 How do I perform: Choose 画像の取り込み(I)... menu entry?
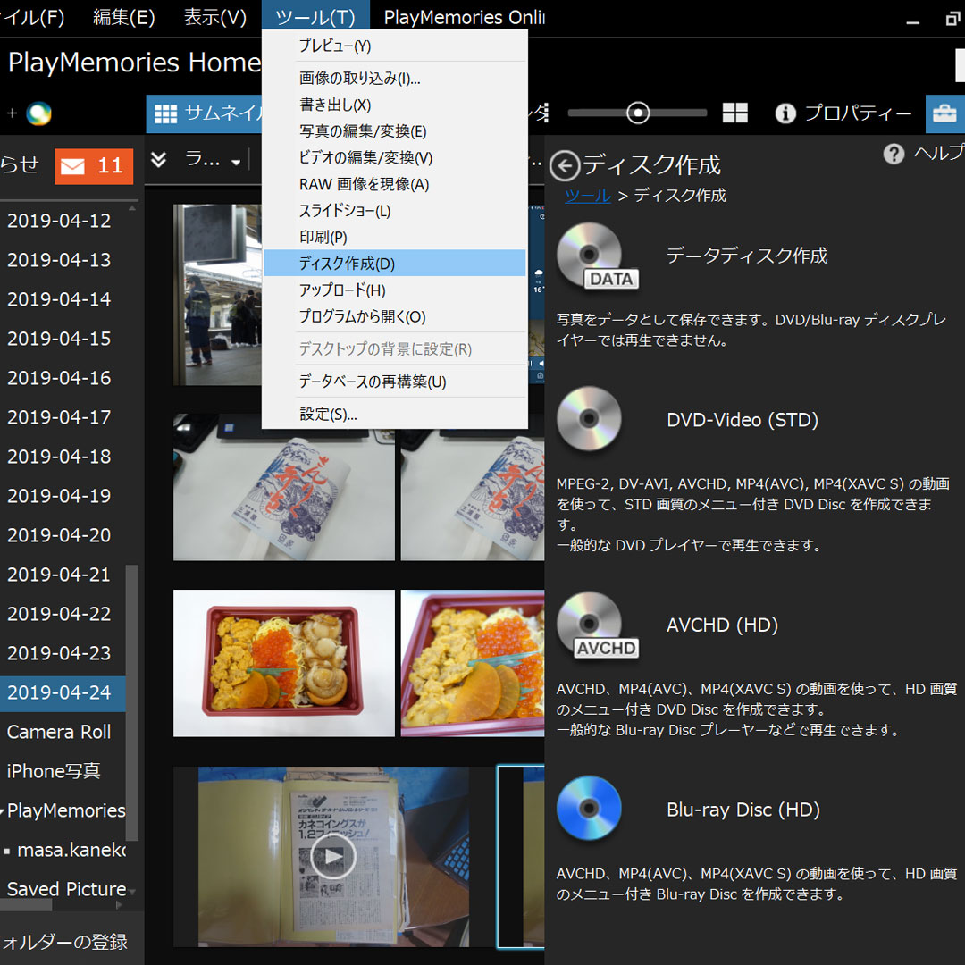pyautogui.click(x=395, y=78)
